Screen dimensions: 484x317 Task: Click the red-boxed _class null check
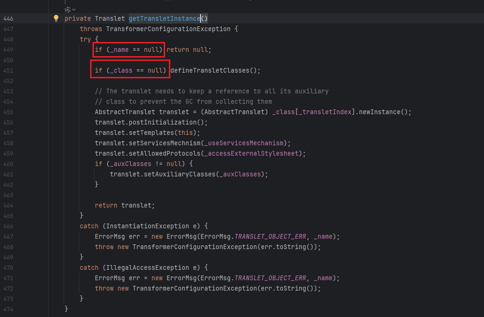(130, 71)
